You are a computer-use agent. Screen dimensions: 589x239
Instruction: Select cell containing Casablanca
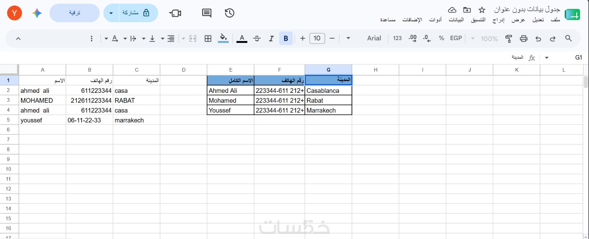pos(328,91)
